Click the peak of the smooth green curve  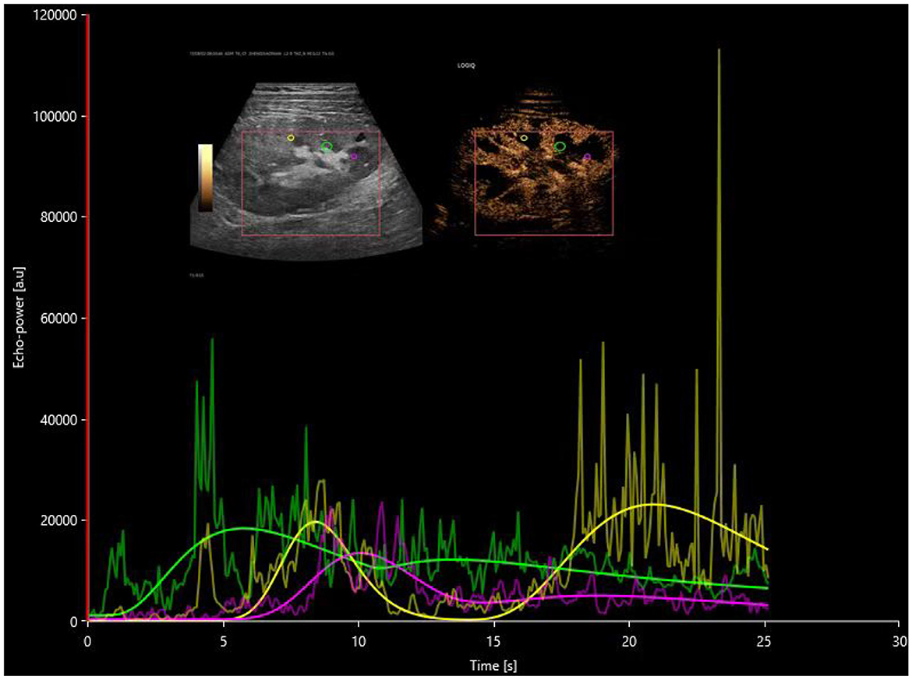pyautogui.click(x=242, y=528)
